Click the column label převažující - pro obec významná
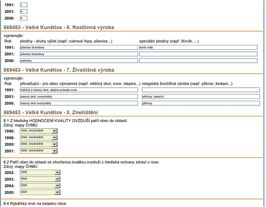Viewport: 266px width, 207px height. (80, 84)
